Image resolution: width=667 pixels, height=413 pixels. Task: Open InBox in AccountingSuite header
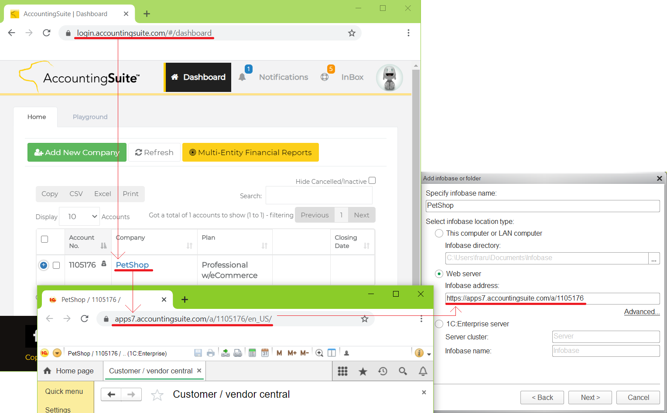(352, 77)
